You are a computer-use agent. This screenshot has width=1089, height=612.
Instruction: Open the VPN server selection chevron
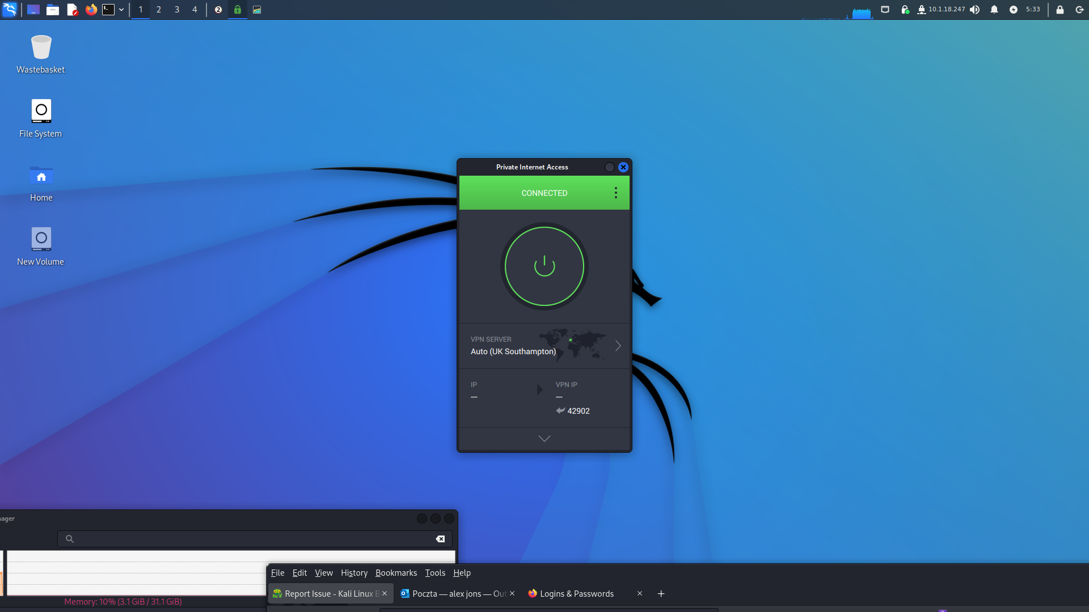[x=618, y=346]
